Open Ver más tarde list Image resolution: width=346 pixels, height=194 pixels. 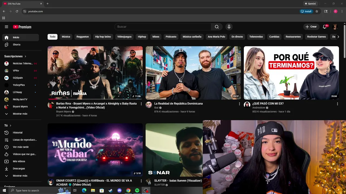(x=21, y=147)
